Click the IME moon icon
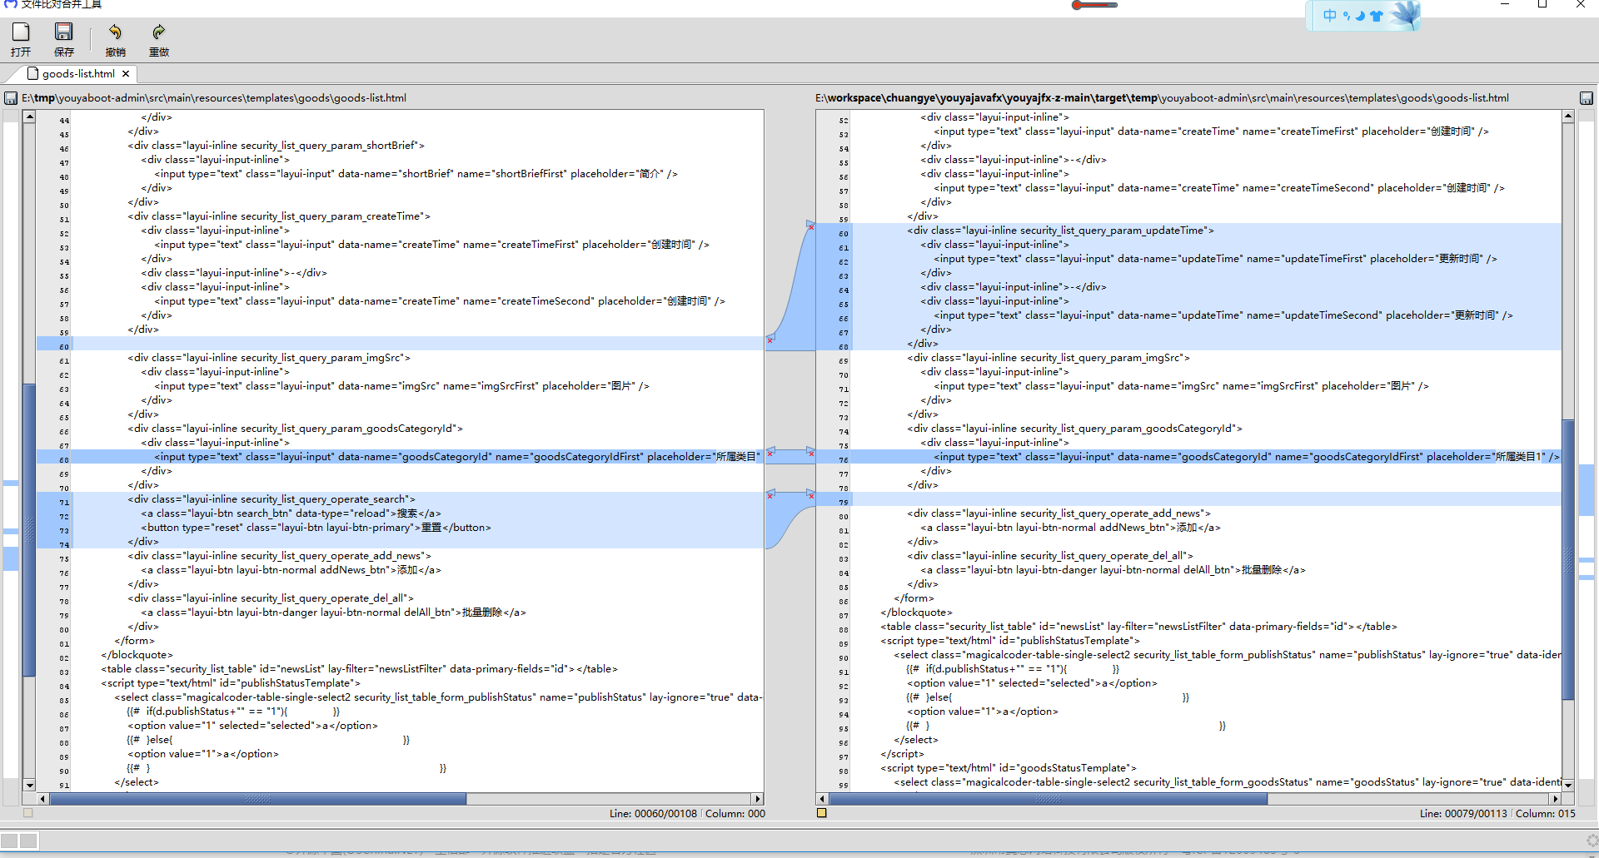The height and width of the screenshot is (858, 1599). point(1360,15)
